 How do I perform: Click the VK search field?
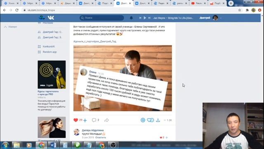(102, 18)
